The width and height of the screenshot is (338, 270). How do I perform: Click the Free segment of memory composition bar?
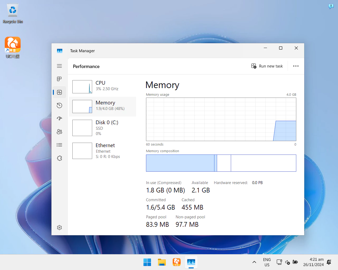pos(264,163)
